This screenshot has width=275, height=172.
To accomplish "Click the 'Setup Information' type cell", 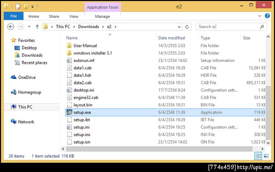I will click(217, 61).
